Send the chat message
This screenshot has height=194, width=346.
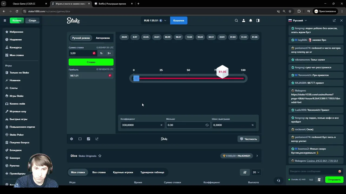click(334, 180)
